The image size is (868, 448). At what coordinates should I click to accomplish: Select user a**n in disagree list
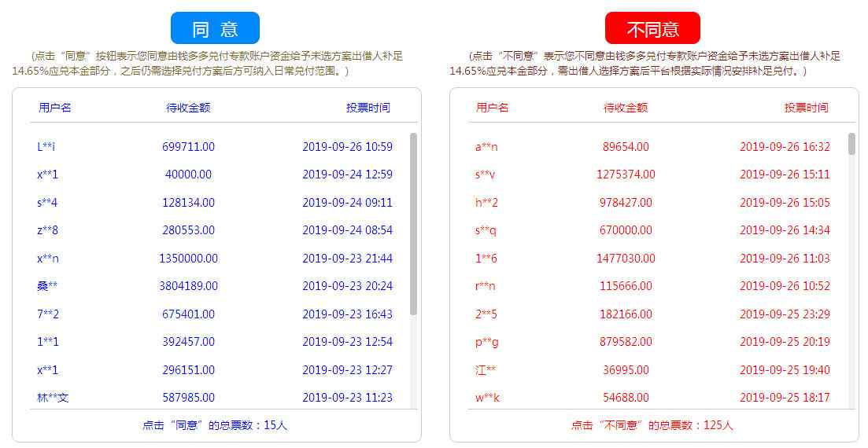tap(486, 147)
